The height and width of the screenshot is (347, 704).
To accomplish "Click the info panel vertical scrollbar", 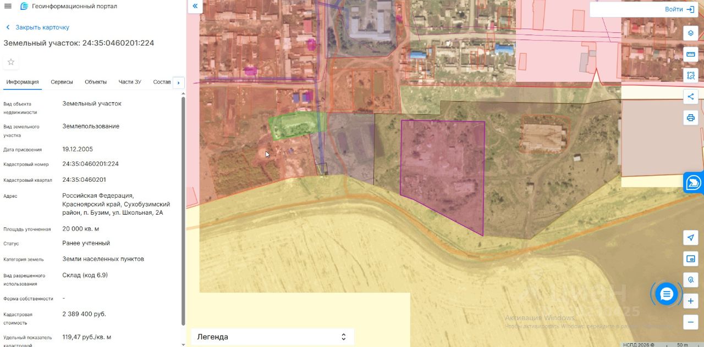I will point(183,210).
